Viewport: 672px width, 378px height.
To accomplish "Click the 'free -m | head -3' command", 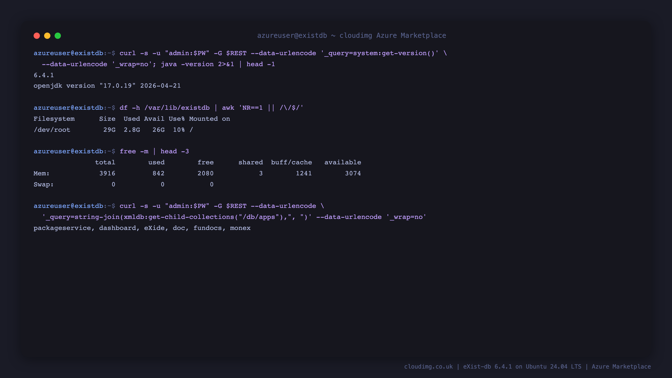I will pos(154,151).
